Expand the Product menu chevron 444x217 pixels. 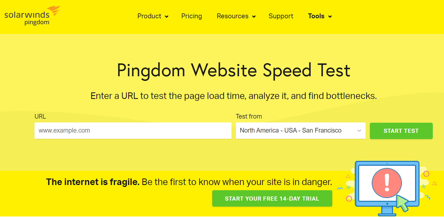click(x=166, y=17)
